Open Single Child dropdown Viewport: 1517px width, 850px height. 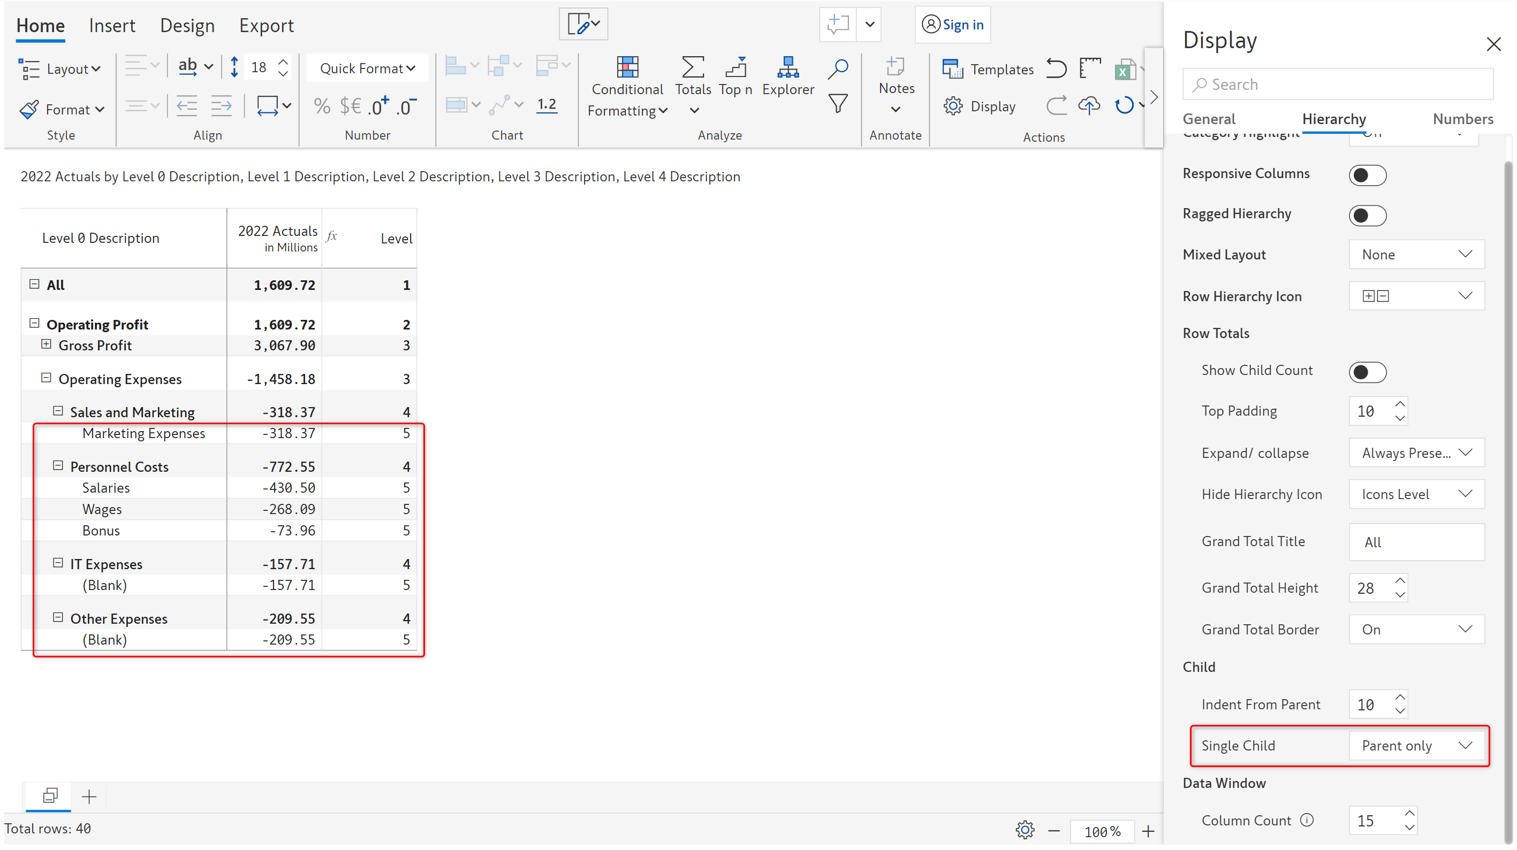(1416, 745)
